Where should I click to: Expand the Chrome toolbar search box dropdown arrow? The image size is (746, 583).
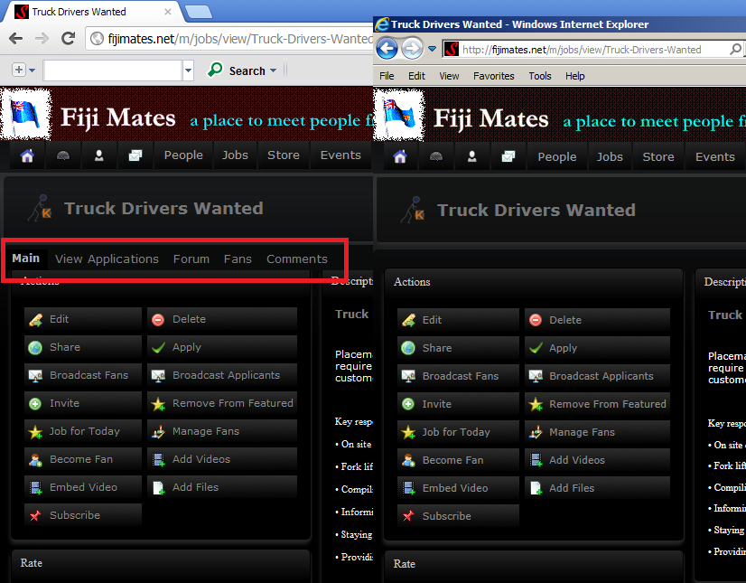(188, 71)
